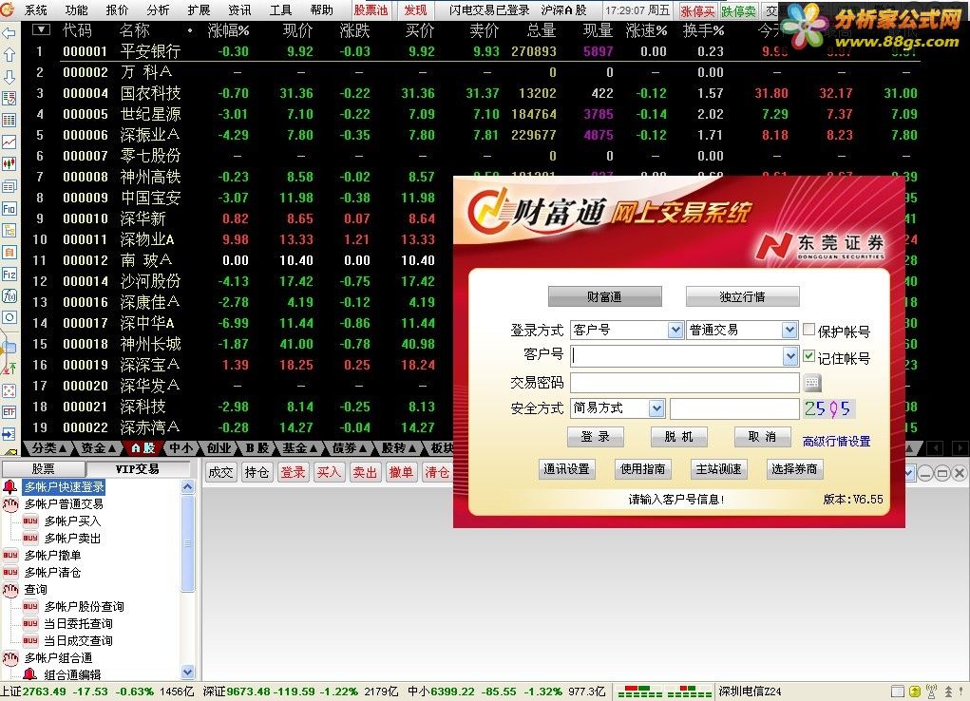The height and width of the screenshot is (701, 970).
Task: Collapse the 查询 tree node
Action: click(10, 590)
